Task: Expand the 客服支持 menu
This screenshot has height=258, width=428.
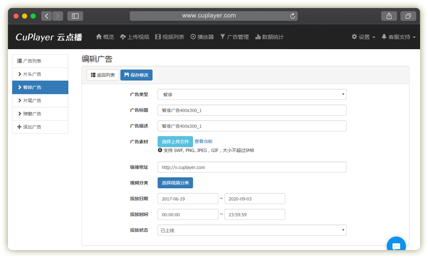Action: point(398,37)
